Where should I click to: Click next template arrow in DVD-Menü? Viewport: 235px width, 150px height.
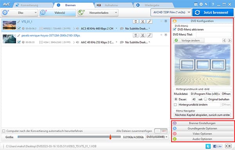229,40
